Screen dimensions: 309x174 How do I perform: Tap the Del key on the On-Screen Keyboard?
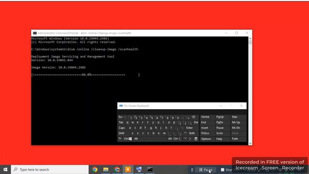(196, 122)
